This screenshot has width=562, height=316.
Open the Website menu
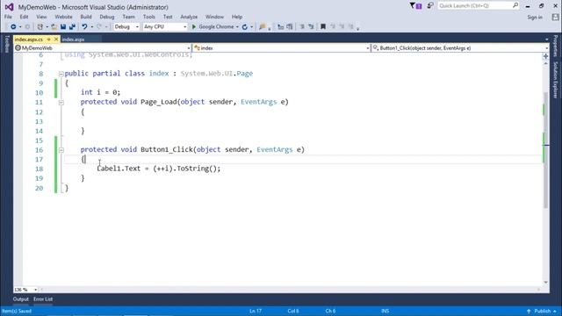click(63, 17)
